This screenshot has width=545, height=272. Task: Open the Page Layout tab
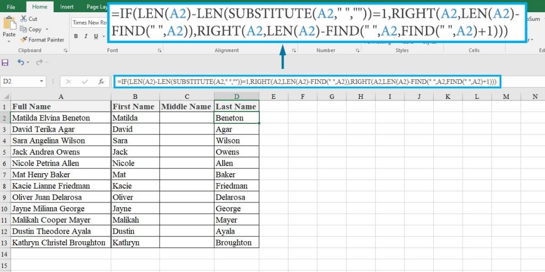click(96, 6)
